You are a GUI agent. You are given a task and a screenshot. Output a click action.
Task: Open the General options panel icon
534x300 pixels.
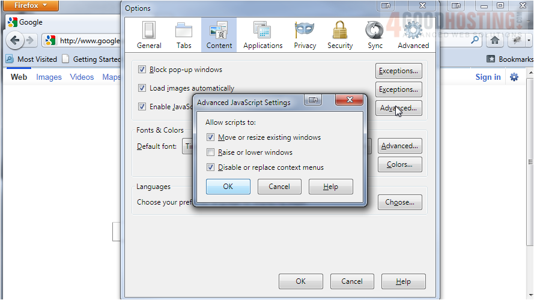tap(149, 35)
